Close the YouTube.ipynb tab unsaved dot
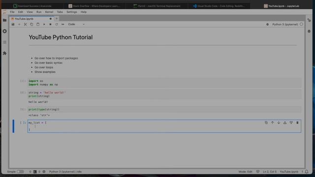Screen dimensions: 315x177 point(50,19)
